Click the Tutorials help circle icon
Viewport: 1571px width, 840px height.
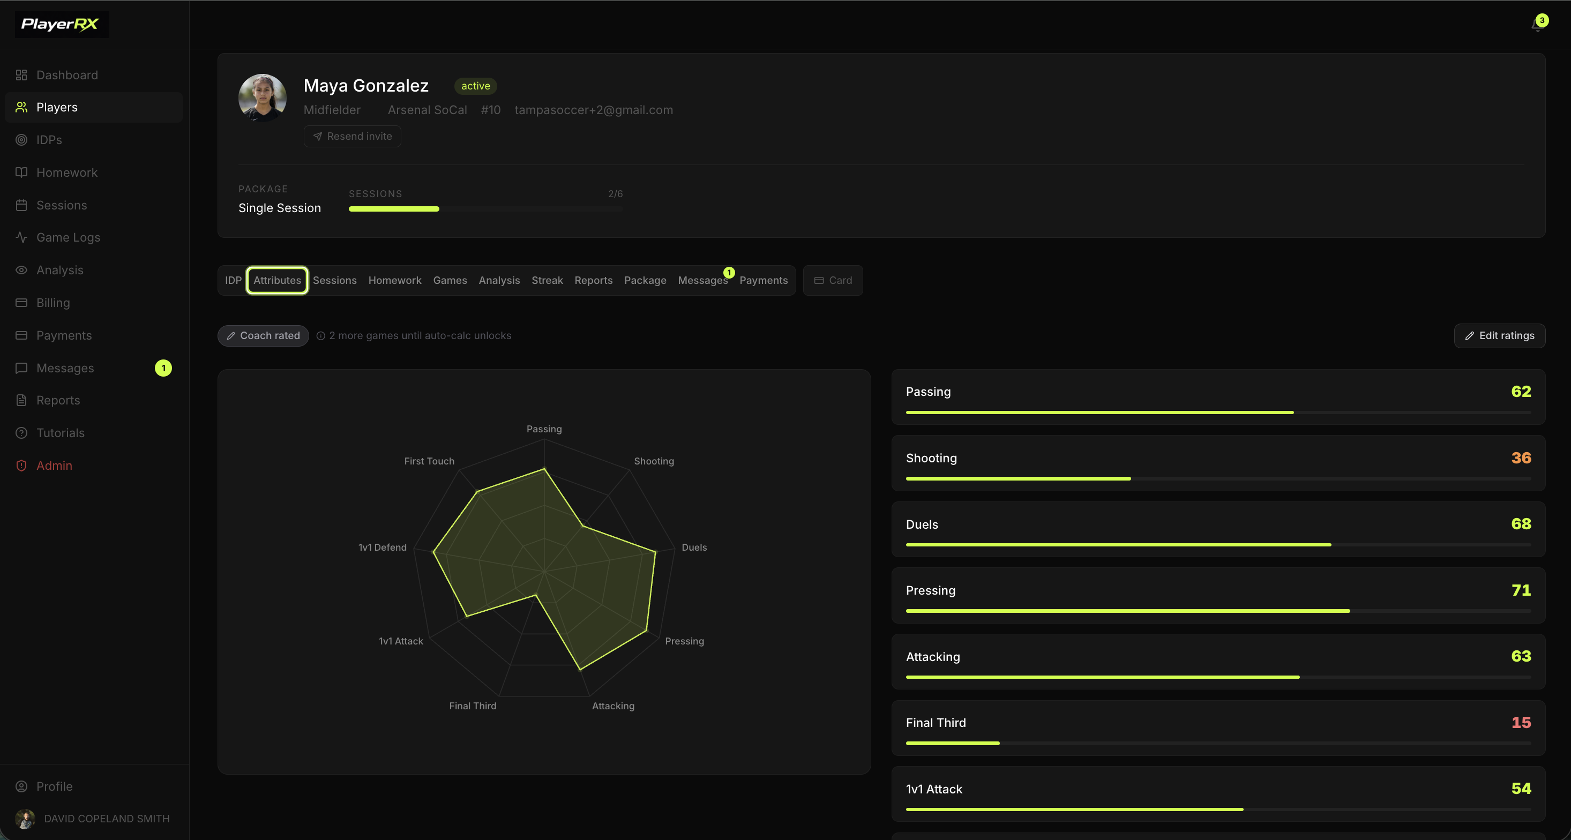(x=21, y=433)
